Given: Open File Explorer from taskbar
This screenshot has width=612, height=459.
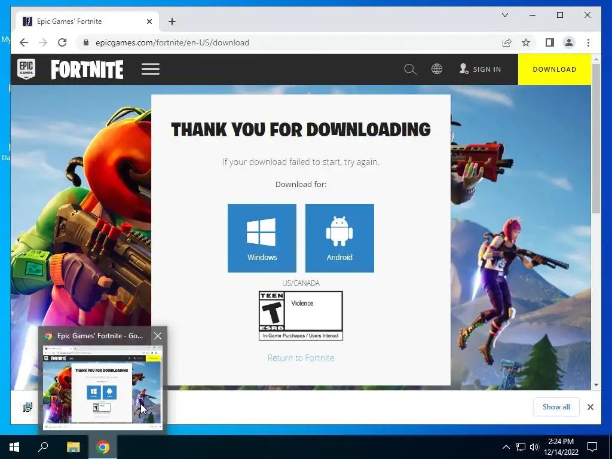Looking at the screenshot, I should coord(73,447).
